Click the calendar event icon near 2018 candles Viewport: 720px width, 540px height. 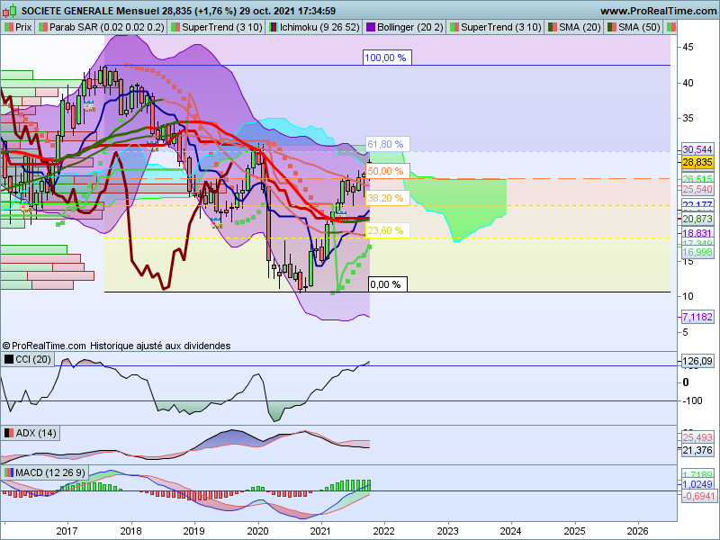[152, 146]
